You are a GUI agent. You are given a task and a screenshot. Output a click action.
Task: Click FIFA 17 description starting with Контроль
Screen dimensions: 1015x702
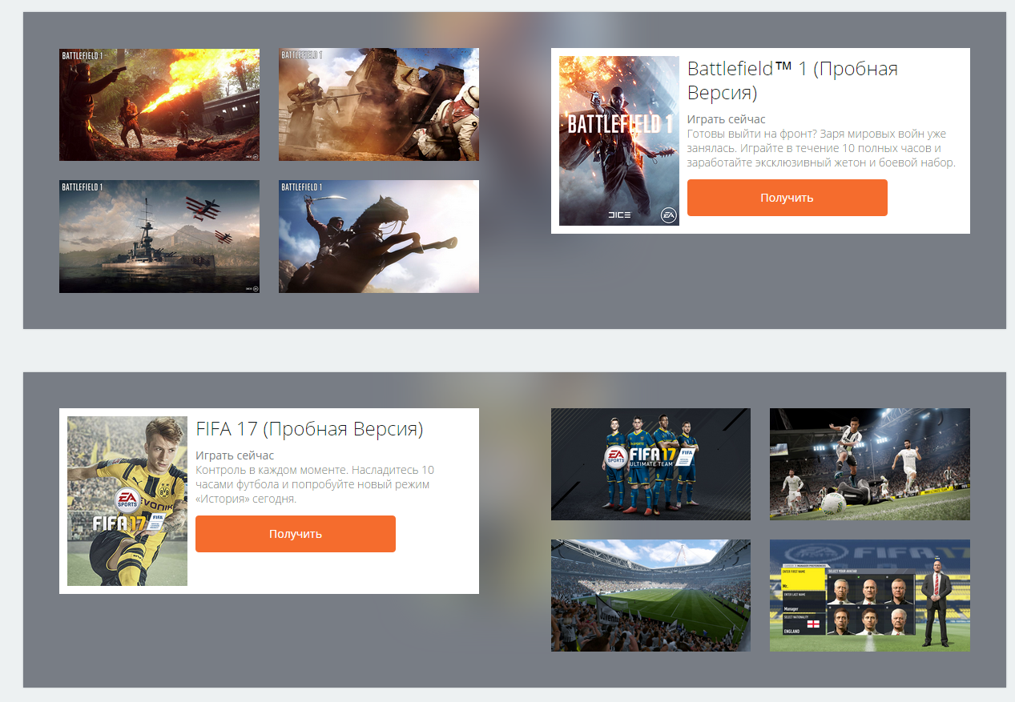tap(315, 484)
